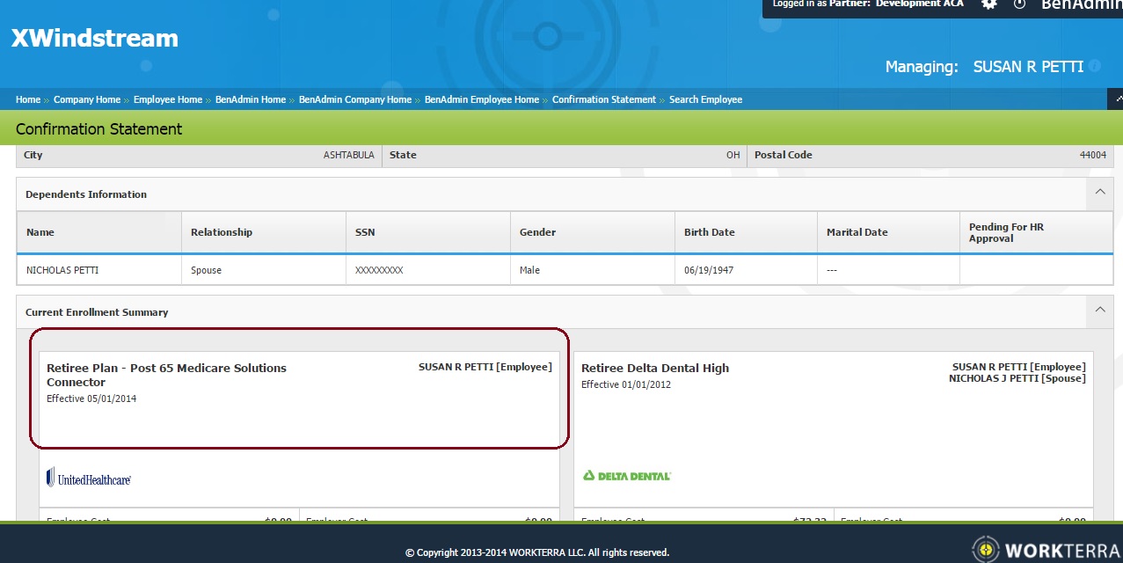Open Search Employee breadcrumb link

point(705,100)
